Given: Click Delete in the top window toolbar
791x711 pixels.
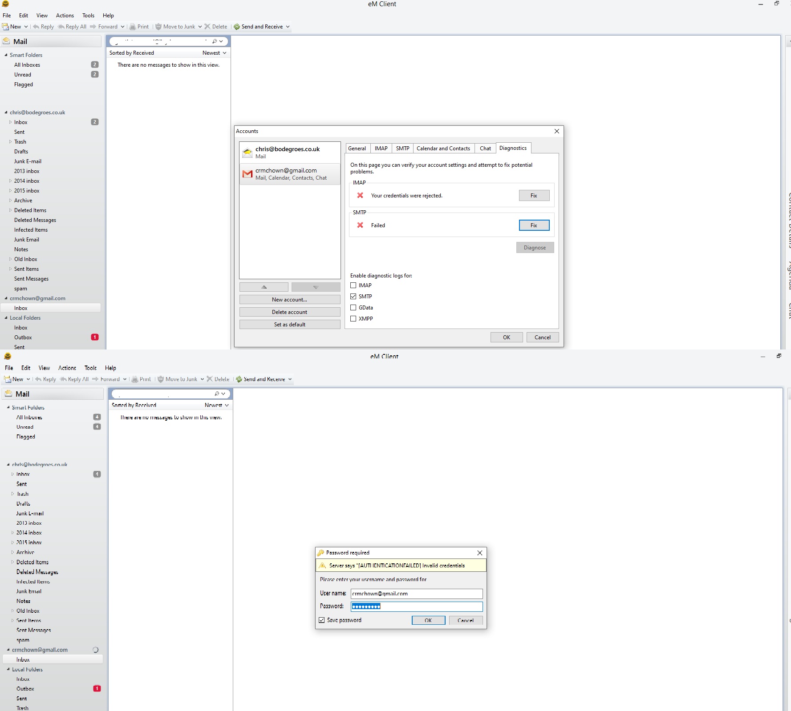Looking at the screenshot, I should [216, 27].
